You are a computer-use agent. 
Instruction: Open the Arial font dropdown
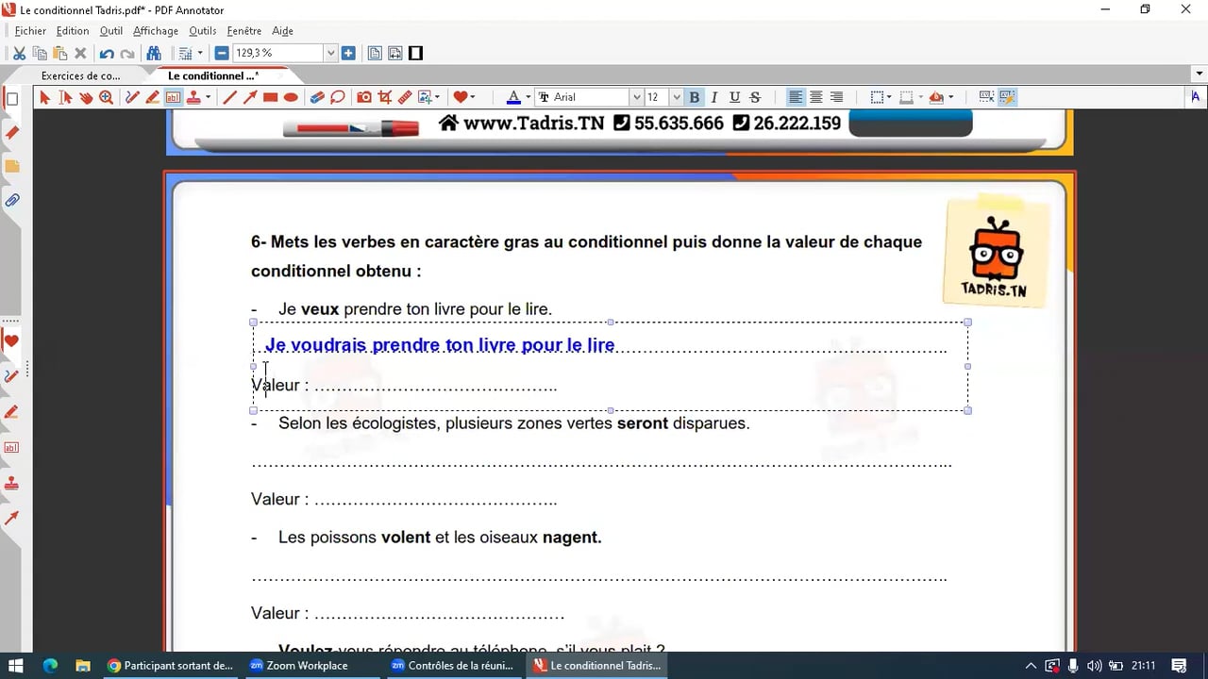tap(636, 97)
